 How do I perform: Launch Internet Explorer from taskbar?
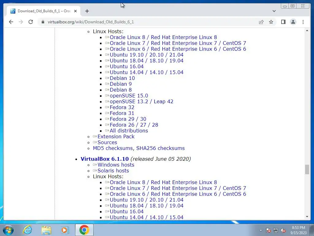[x=27, y=230]
